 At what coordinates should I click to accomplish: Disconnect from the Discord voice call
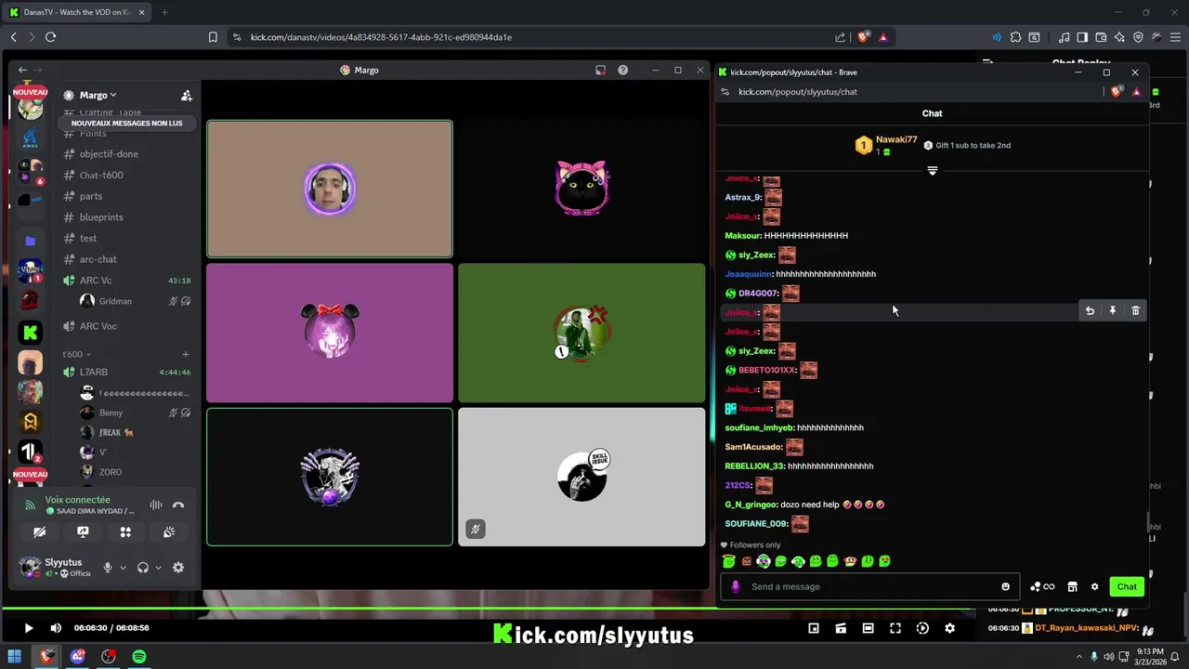pos(178,505)
